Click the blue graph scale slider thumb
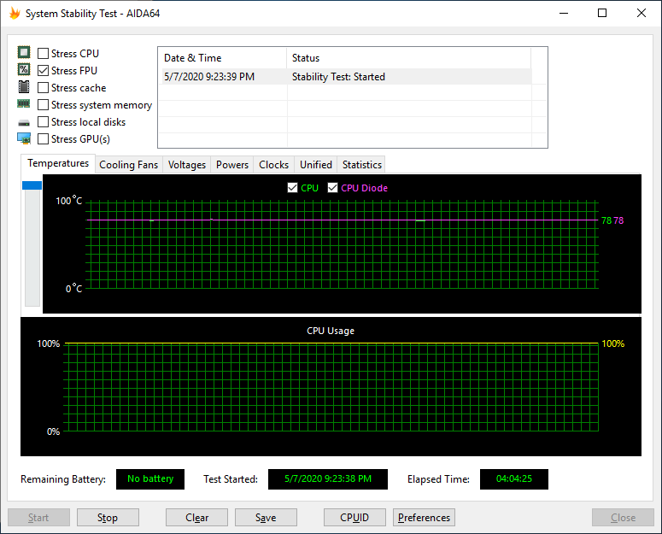The height and width of the screenshot is (534, 662). coord(32,185)
